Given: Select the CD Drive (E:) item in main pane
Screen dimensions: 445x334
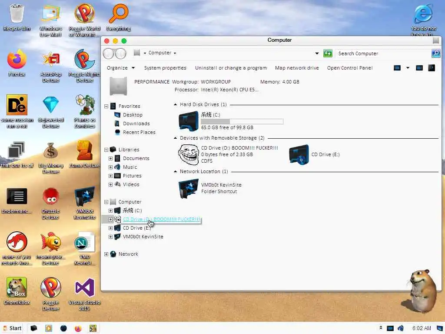Looking at the screenshot, I should [314, 154].
